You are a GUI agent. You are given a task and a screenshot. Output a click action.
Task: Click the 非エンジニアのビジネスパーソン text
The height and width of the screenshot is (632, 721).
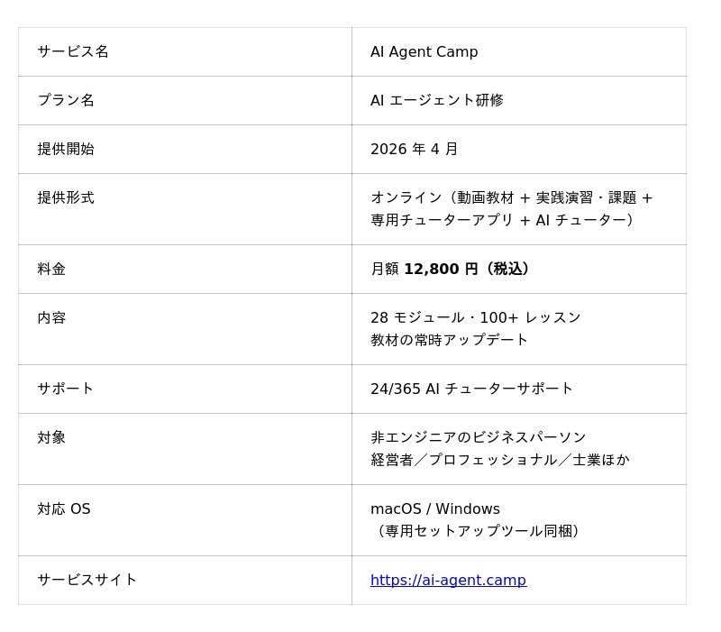[x=478, y=438]
